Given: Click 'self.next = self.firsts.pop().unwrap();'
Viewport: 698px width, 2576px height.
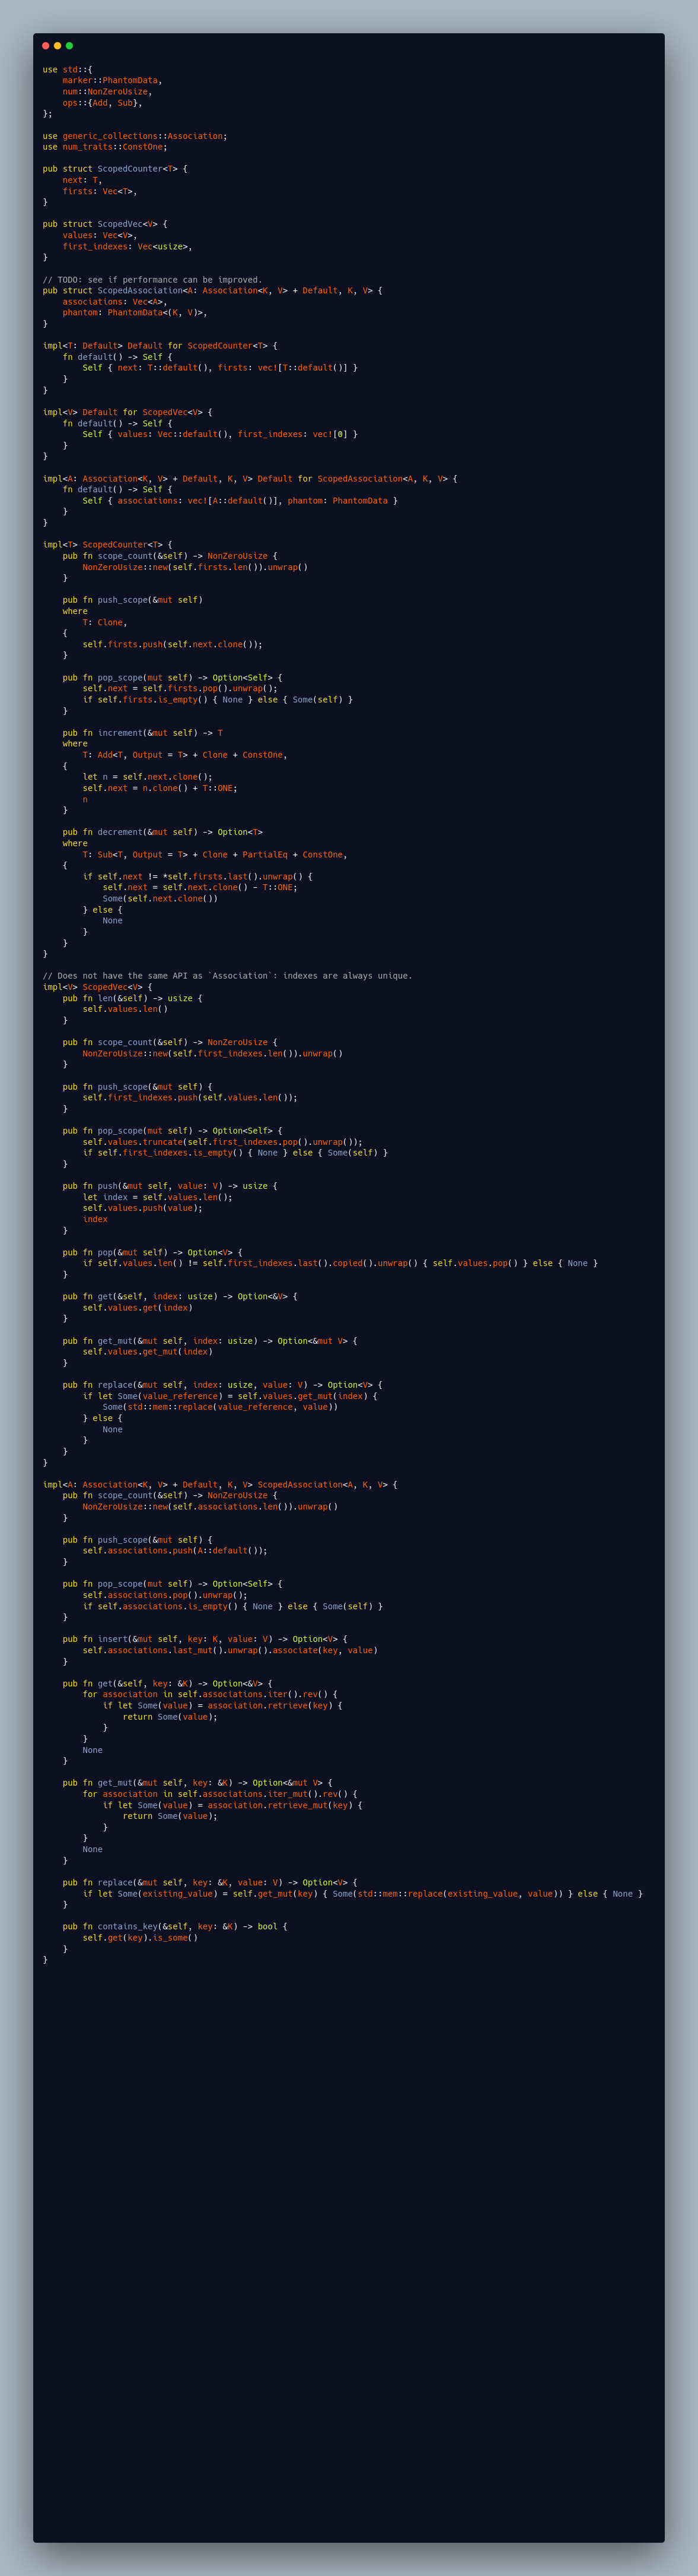Looking at the screenshot, I should pyautogui.click(x=180, y=688).
